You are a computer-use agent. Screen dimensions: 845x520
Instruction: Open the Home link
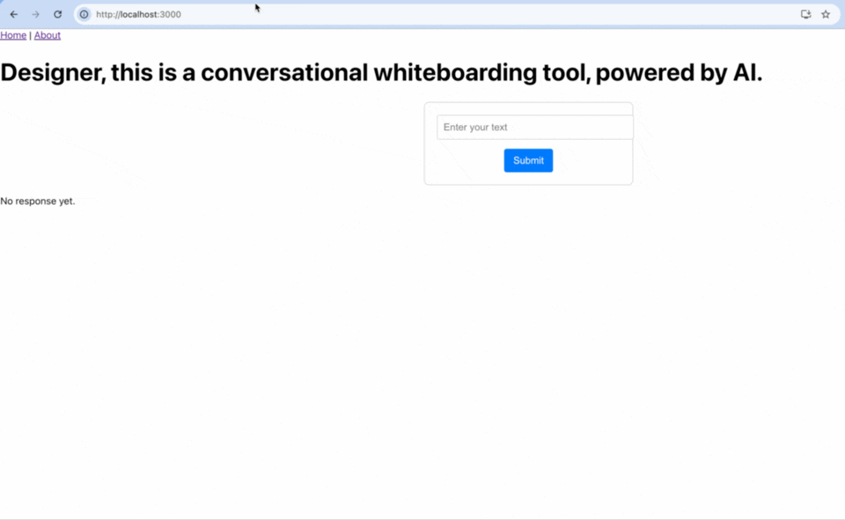[x=13, y=35]
